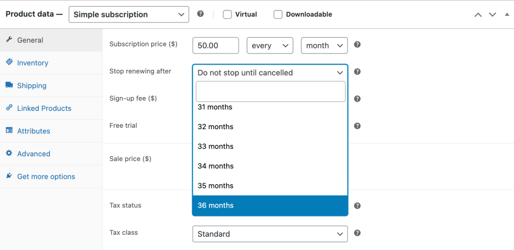514x250 pixels.
Task: Open the Simple subscription product type dropdown
Action: tap(129, 15)
